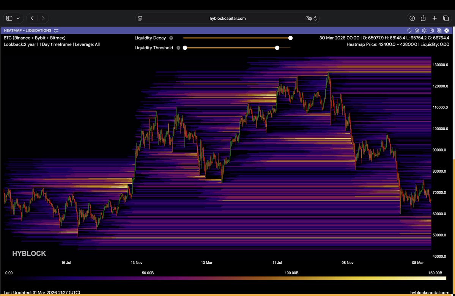
Task: Open heatmap gear settings
Action: point(424,30)
